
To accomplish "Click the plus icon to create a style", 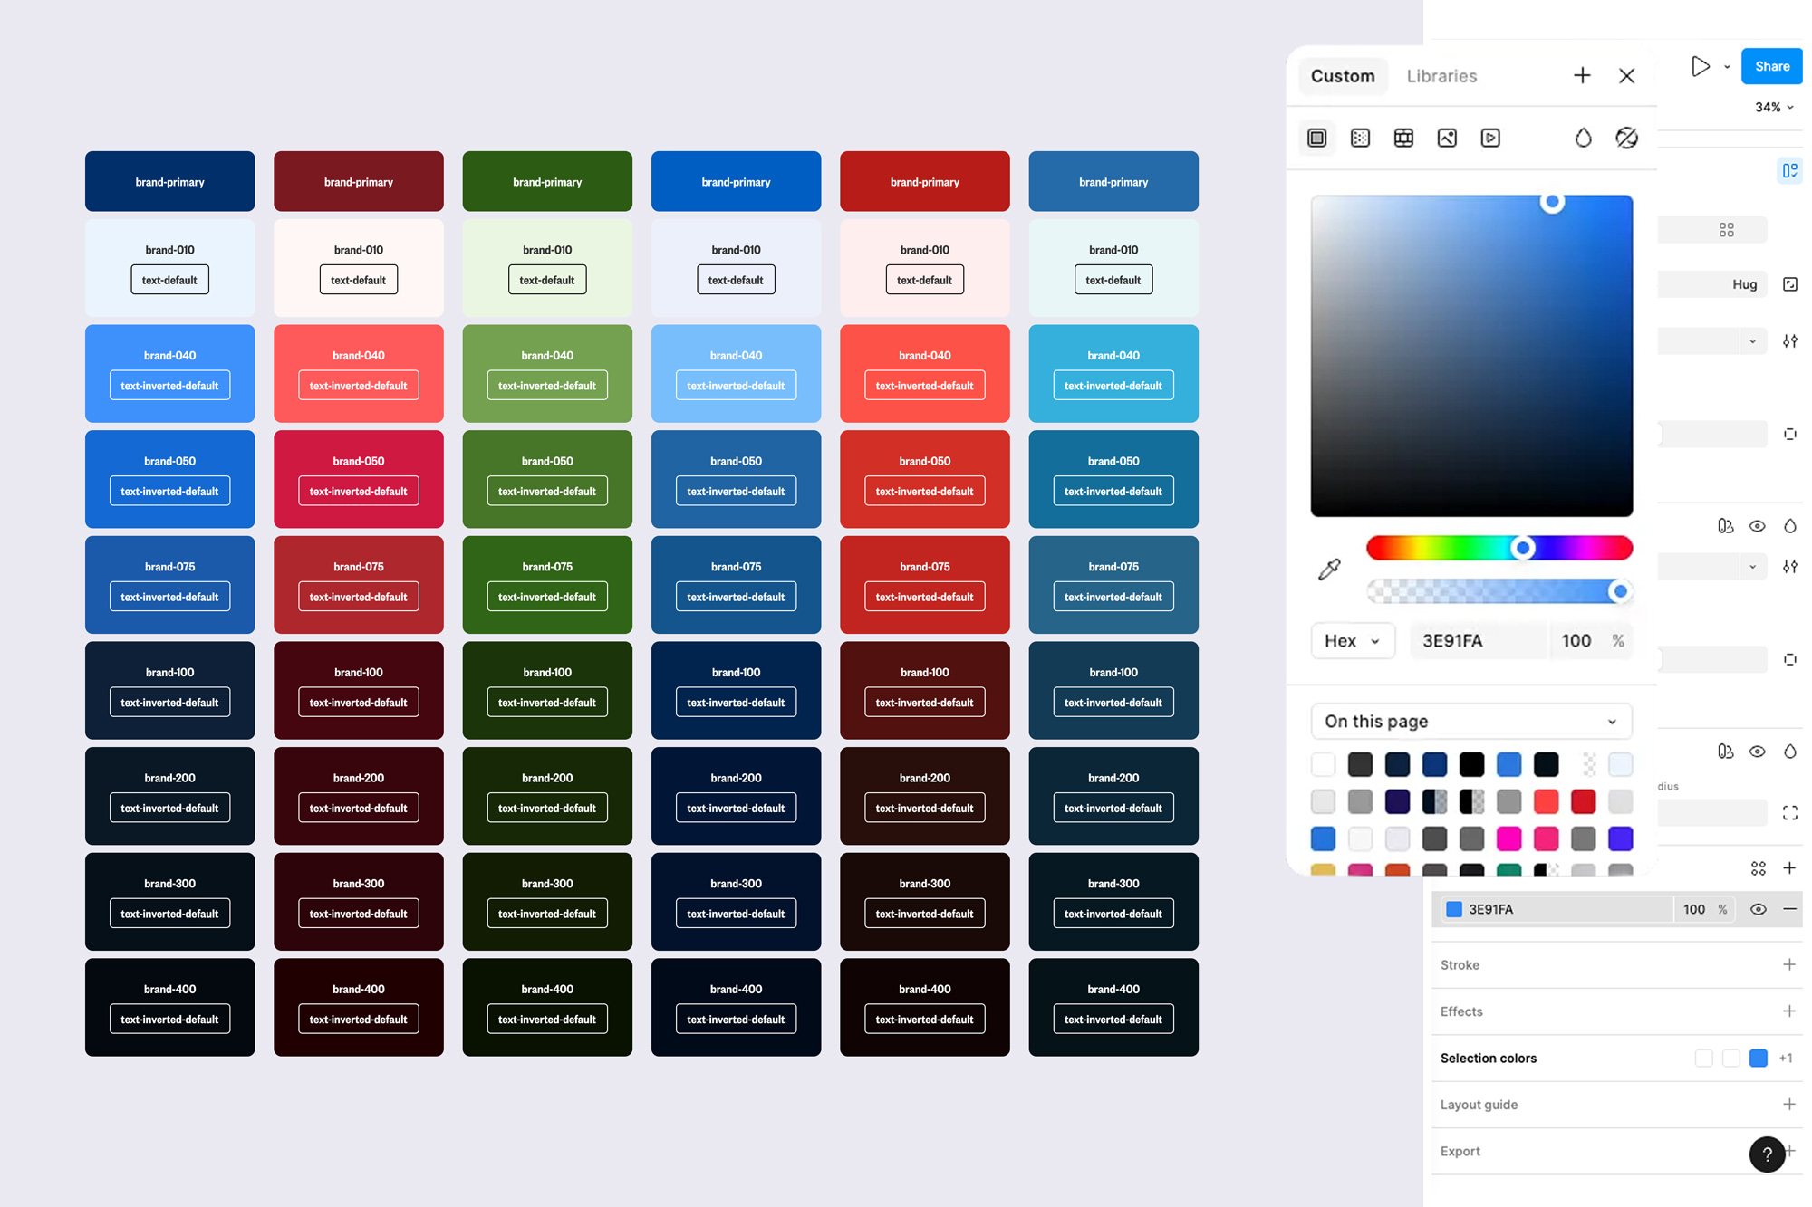I will pos(1582,76).
